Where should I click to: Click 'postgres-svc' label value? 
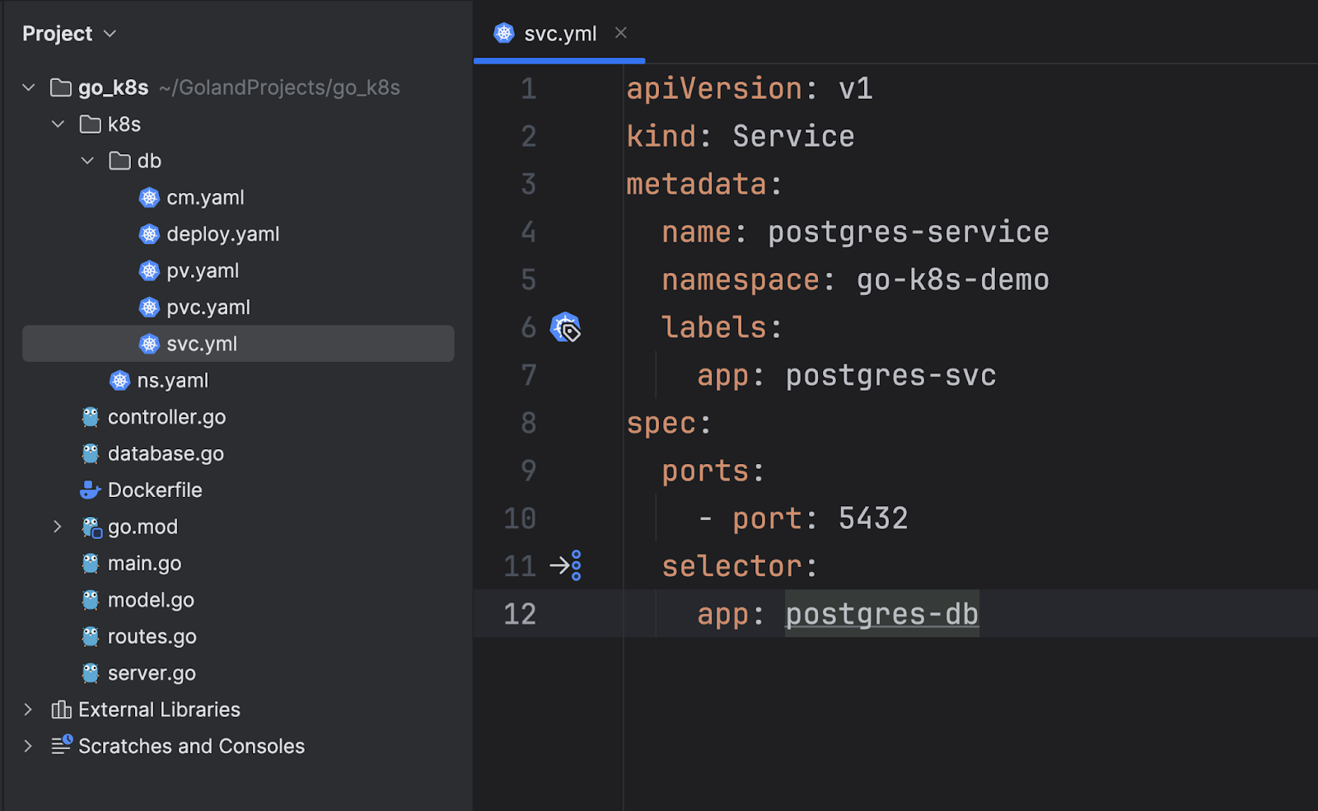890,375
